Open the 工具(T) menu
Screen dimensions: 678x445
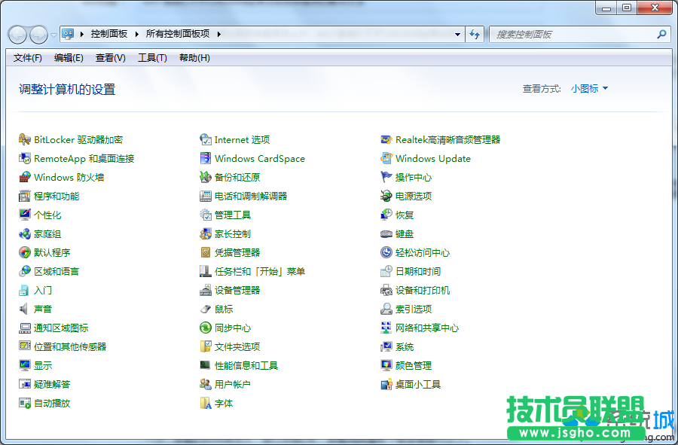[x=152, y=58]
